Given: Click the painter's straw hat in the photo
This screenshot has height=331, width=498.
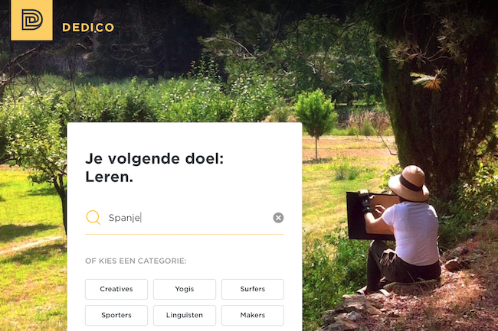Looking at the screenshot, I should (409, 183).
